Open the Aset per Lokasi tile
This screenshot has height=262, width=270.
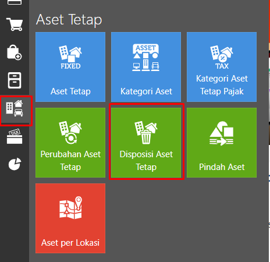point(70,218)
